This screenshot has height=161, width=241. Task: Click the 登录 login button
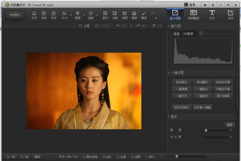tap(190, 5)
